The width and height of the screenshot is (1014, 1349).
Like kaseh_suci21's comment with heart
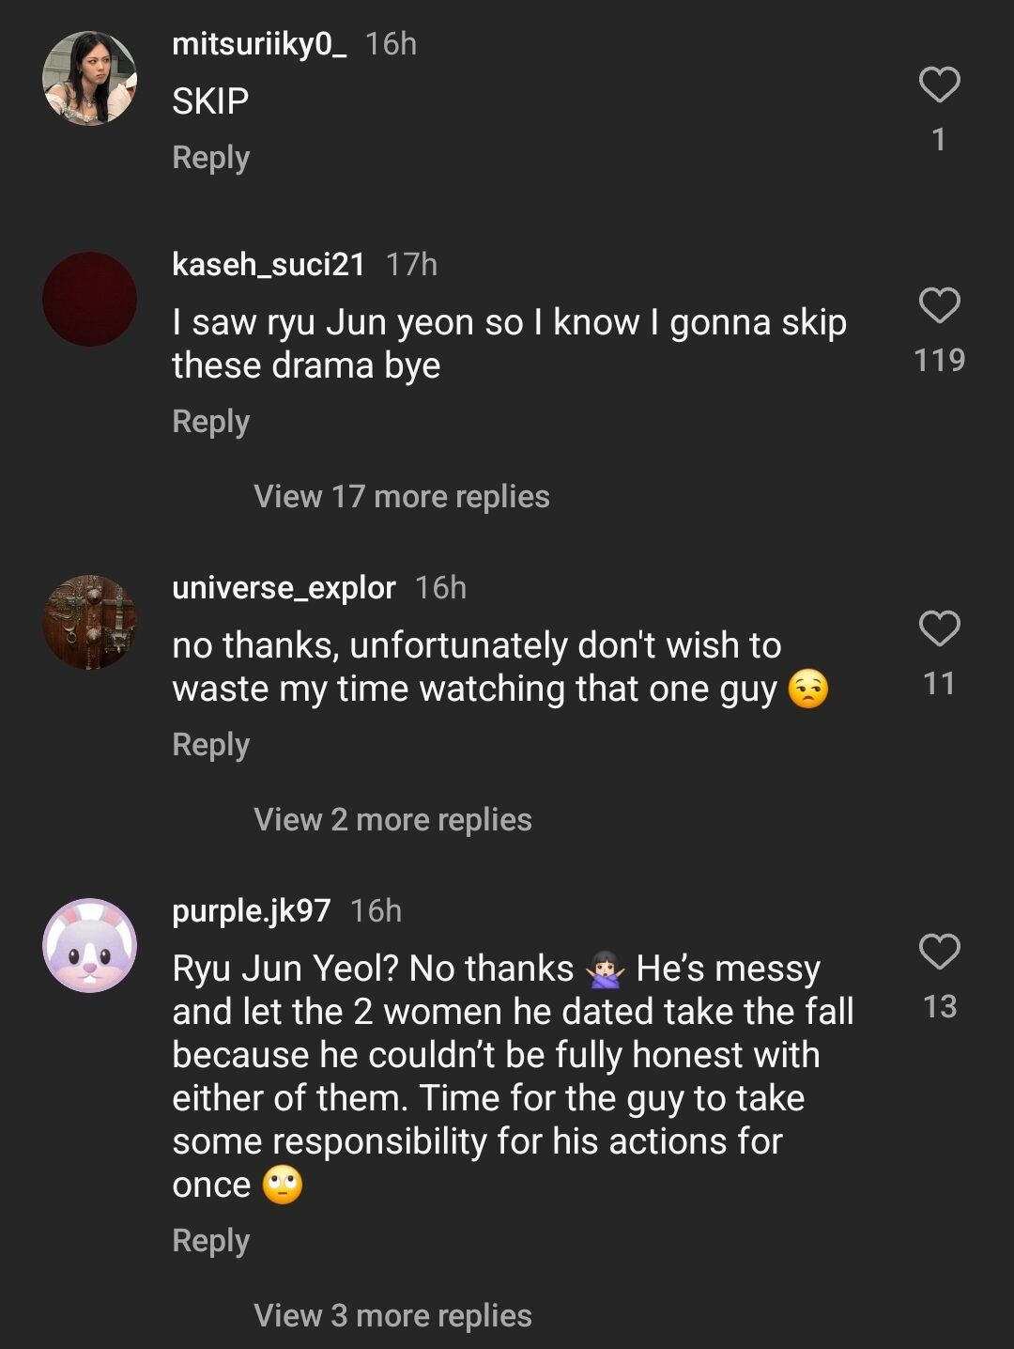(x=939, y=305)
